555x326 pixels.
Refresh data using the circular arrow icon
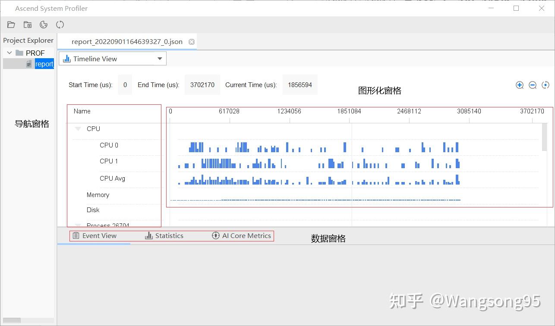[x=60, y=25]
